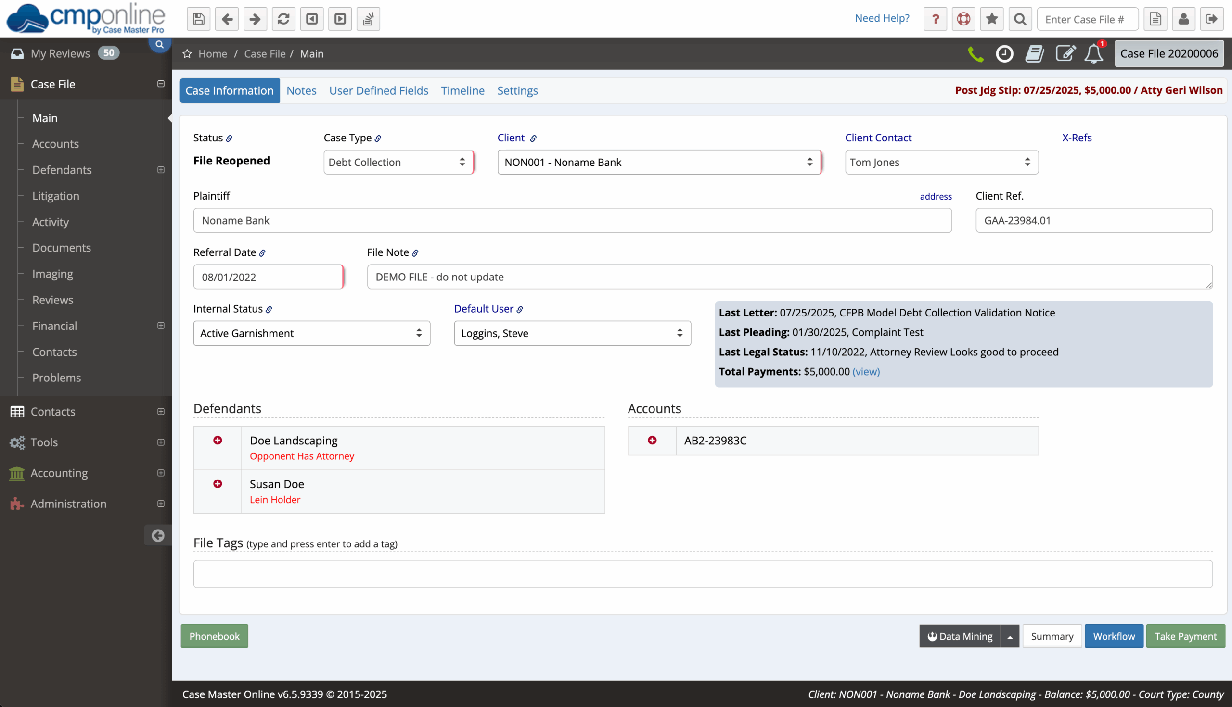The width and height of the screenshot is (1232, 707).
Task: Expand Susan Doe defendant plus toggle
Action: [218, 484]
